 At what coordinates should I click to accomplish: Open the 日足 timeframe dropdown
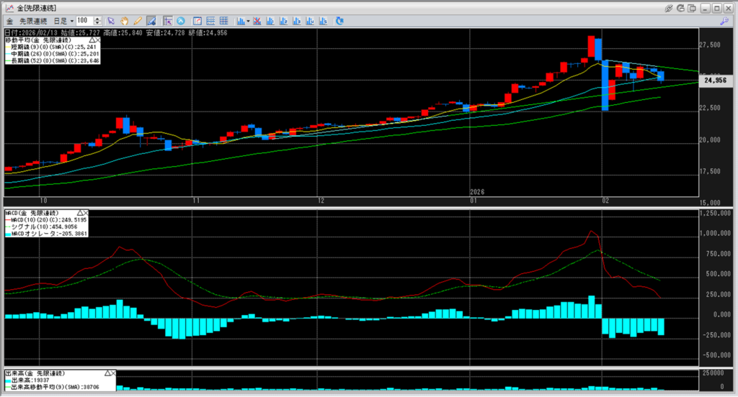[72, 21]
